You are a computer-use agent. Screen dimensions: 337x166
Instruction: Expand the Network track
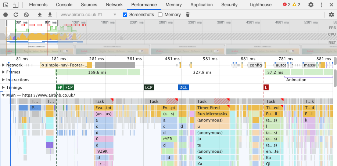click(3, 65)
